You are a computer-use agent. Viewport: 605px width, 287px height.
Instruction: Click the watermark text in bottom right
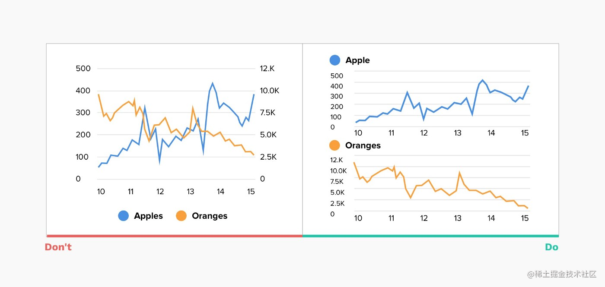tap(562, 274)
